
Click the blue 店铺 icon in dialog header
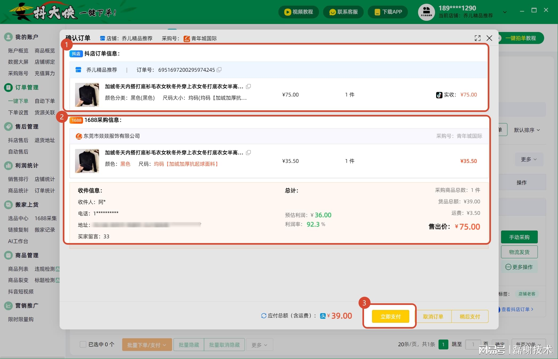click(102, 38)
